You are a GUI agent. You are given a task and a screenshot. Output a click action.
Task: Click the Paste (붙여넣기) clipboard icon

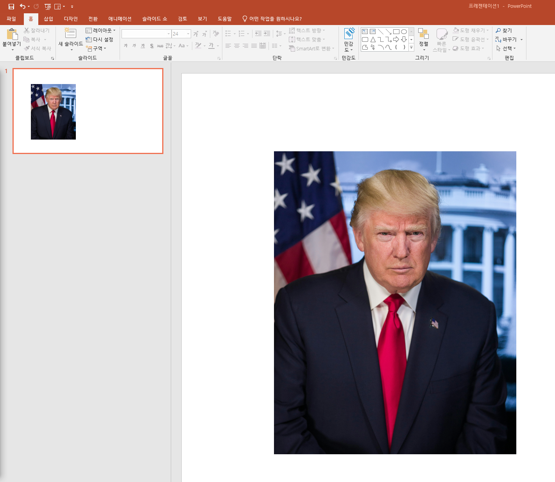[12, 34]
